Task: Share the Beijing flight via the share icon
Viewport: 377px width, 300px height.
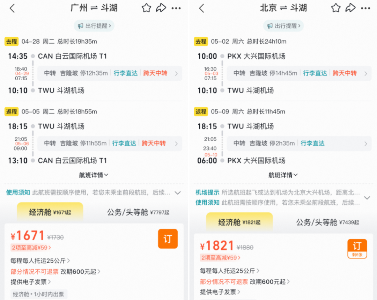Action: (x=351, y=8)
